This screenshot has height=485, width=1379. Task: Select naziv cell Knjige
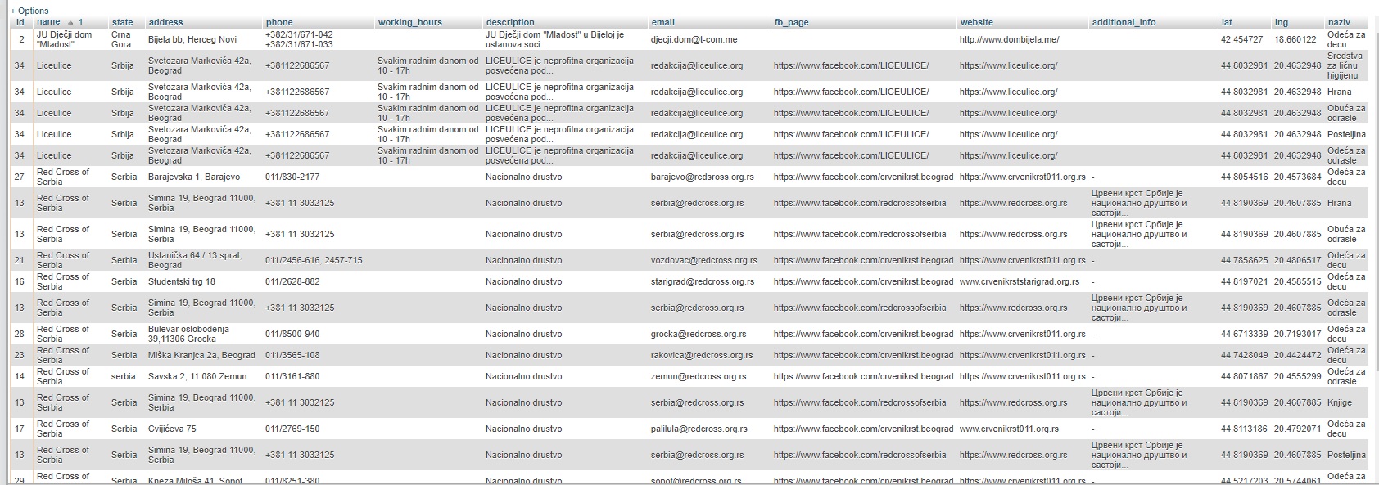(x=1340, y=402)
